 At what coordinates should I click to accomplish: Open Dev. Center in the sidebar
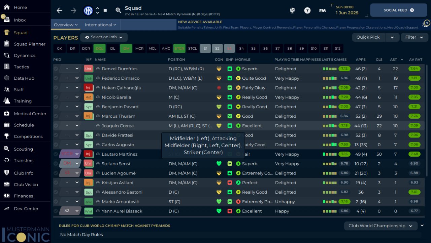pyautogui.click(x=26, y=209)
